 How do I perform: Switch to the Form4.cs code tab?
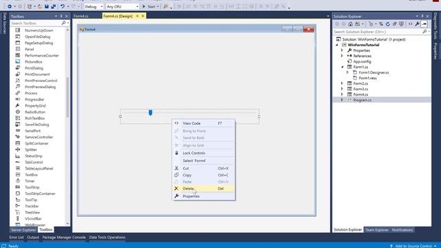(81, 17)
